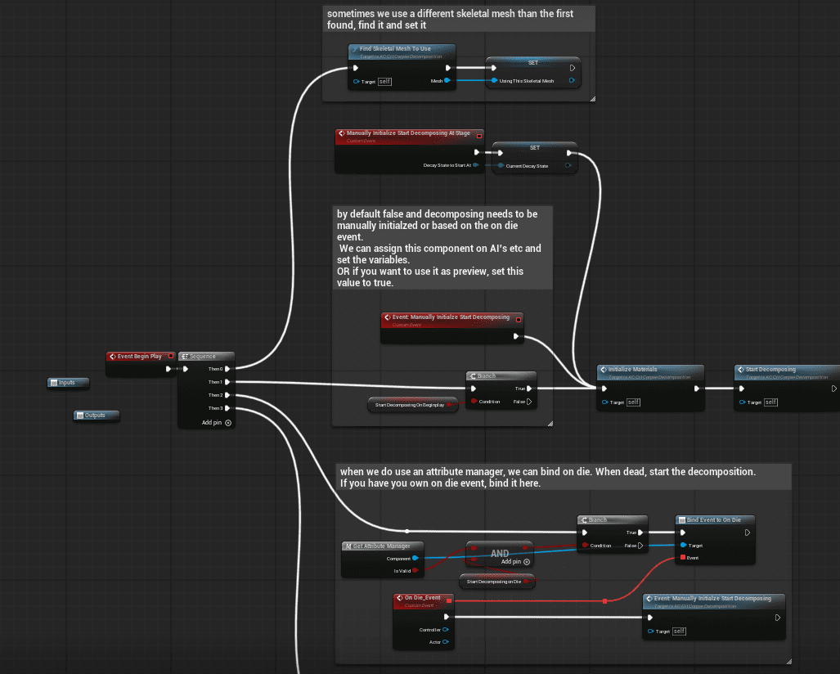
Task: Select the Event: Manually Initialize Start Decomposing custom event
Action: pyautogui.click(x=451, y=317)
